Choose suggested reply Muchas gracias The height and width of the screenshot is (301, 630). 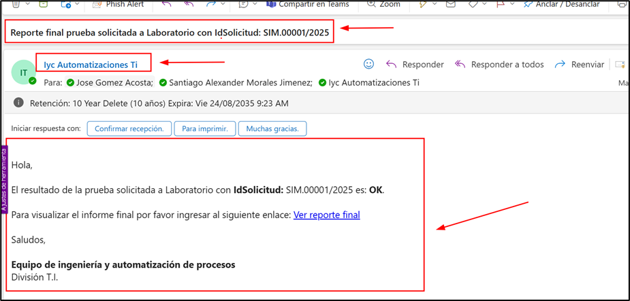(272, 128)
